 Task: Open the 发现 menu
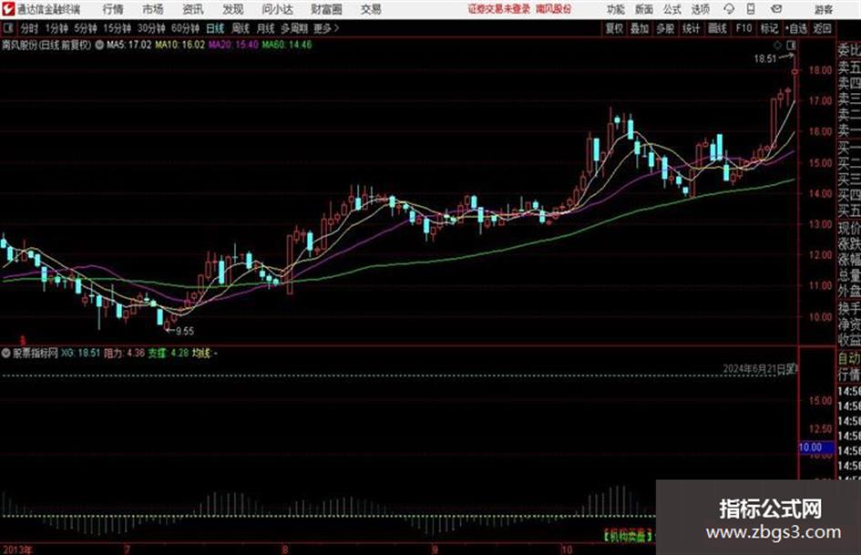[x=233, y=9]
